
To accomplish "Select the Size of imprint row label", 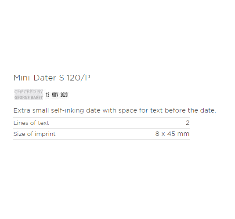I will click(34, 134).
